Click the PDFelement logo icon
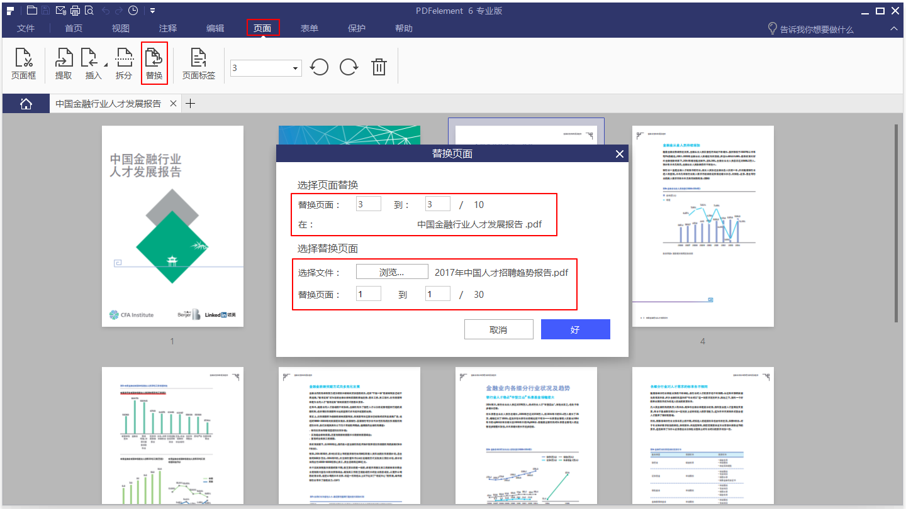This screenshot has height=509, width=906. point(11,11)
